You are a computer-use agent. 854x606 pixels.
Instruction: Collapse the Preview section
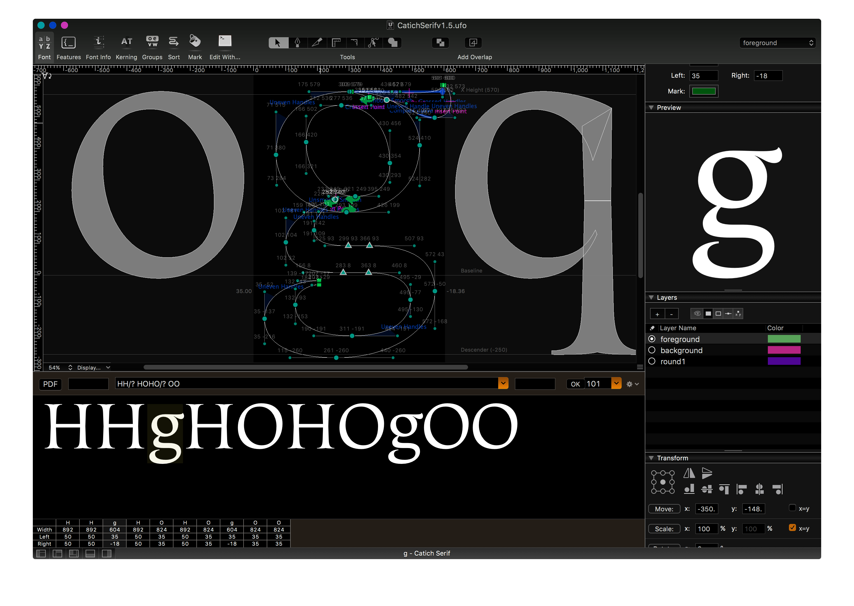[651, 108]
